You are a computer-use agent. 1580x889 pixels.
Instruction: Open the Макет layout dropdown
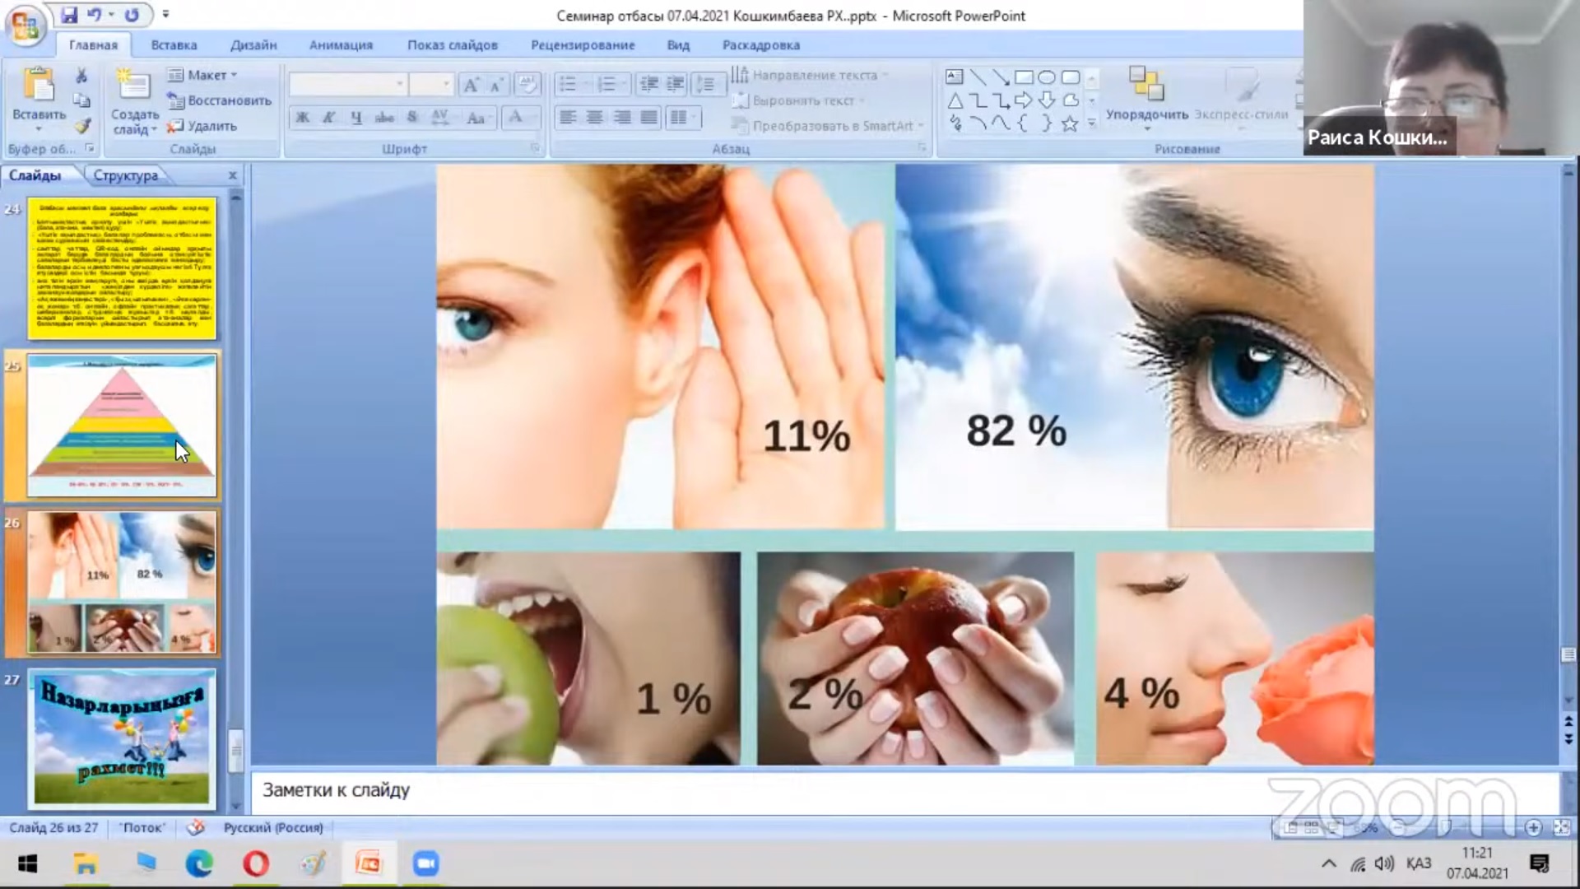point(202,75)
